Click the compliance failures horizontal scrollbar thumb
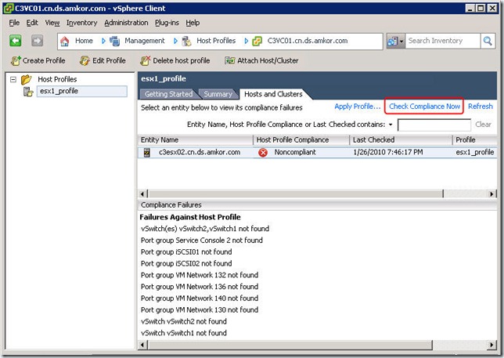The height and width of the screenshot is (358, 504). [x=290, y=345]
